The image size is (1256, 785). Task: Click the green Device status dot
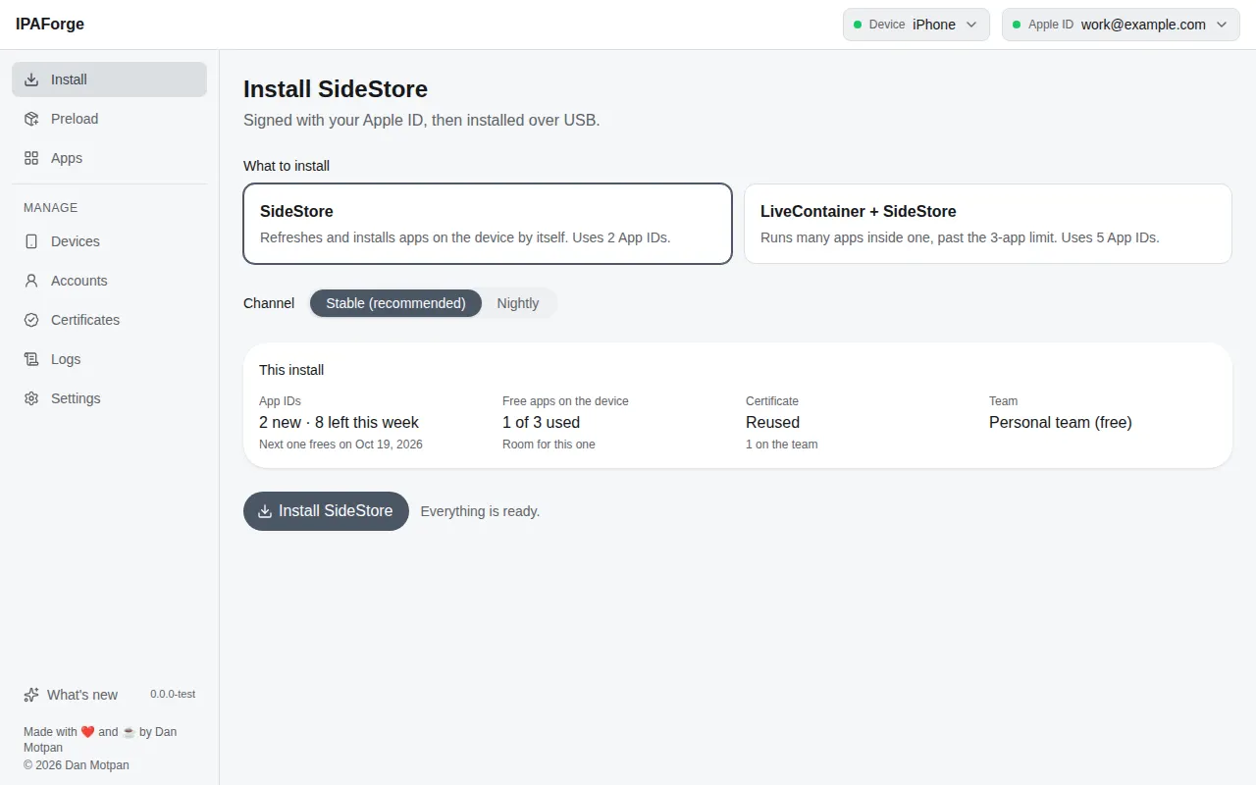tap(858, 25)
